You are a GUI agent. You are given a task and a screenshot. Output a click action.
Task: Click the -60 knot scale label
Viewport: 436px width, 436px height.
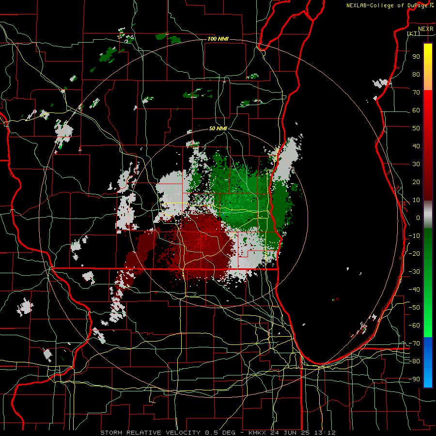(414, 326)
